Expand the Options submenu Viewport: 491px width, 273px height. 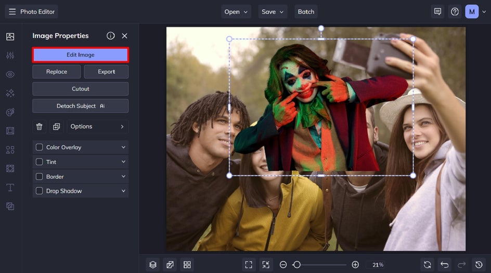[x=97, y=127]
